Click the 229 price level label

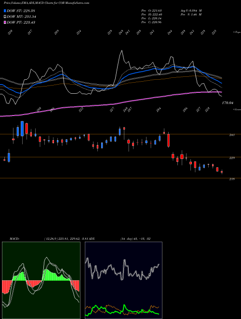[x=232, y=158]
